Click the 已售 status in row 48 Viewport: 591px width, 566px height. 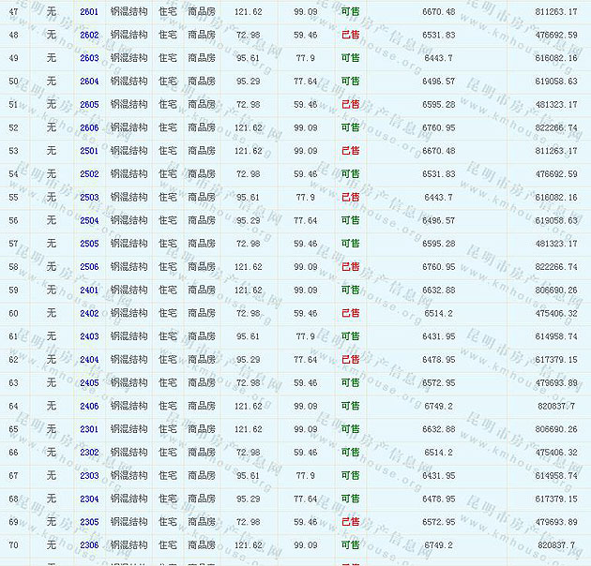350,35
